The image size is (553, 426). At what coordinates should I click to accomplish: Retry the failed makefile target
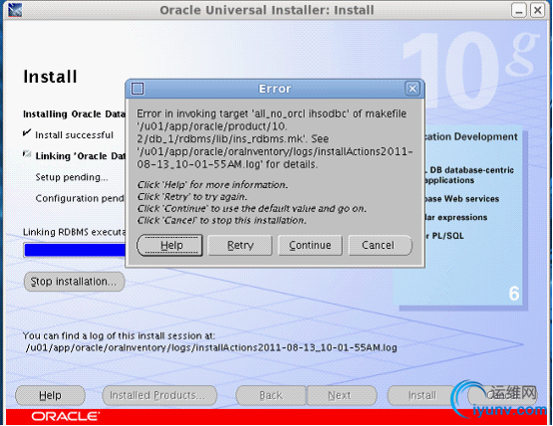click(240, 245)
